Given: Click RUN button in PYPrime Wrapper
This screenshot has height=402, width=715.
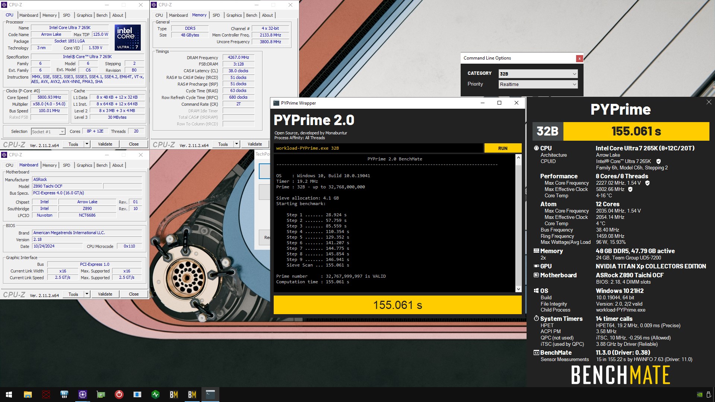Looking at the screenshot, I should [x=503, y=148].
